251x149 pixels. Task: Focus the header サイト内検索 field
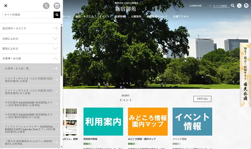click(221, 6)
